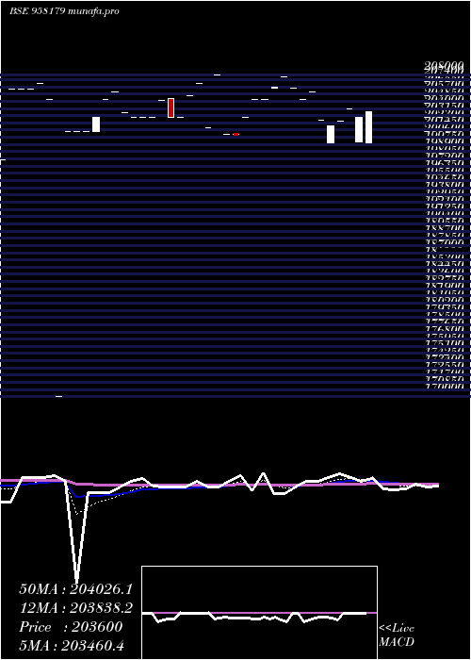Click the '50MA : 204026.1' readout
The width and height of the screenshot is (471, 660).
pos(76,589)
